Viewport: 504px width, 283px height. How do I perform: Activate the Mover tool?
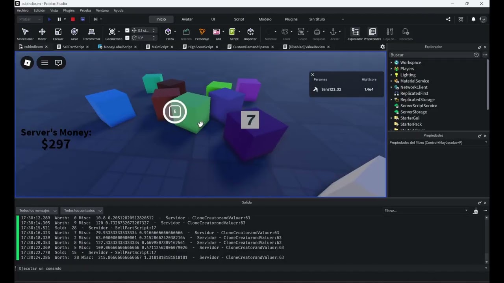pyautogui.click(x=42, y=34)
